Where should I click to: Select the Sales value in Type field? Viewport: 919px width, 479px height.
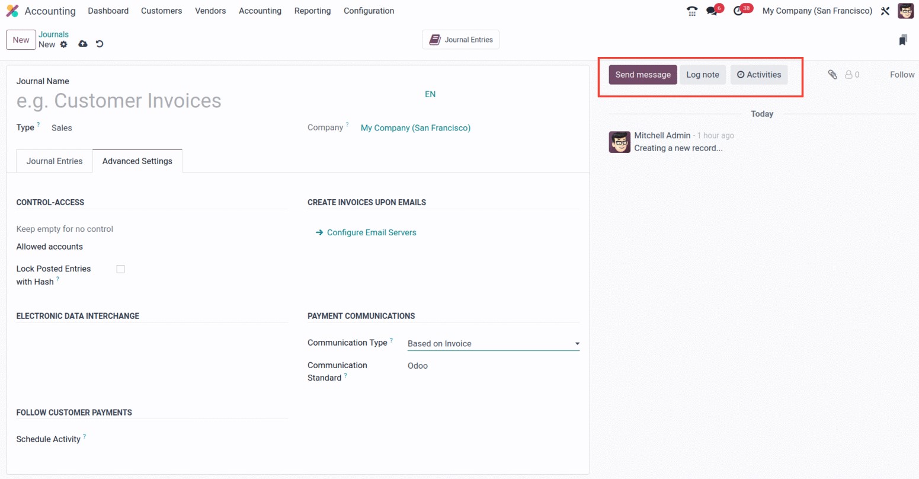point(62,128)
